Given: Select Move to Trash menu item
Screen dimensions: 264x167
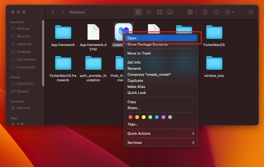Looking at the screenshot, I should point(139,53).
